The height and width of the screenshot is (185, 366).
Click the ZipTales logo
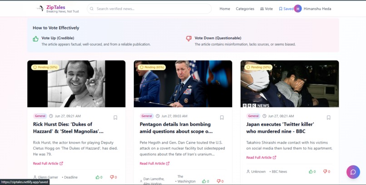58,9
